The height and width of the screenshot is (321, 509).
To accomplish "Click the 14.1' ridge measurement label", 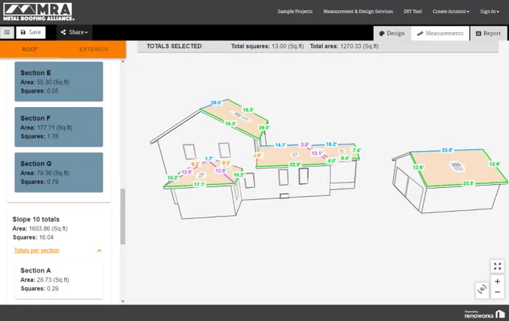I will pos(280,144).
